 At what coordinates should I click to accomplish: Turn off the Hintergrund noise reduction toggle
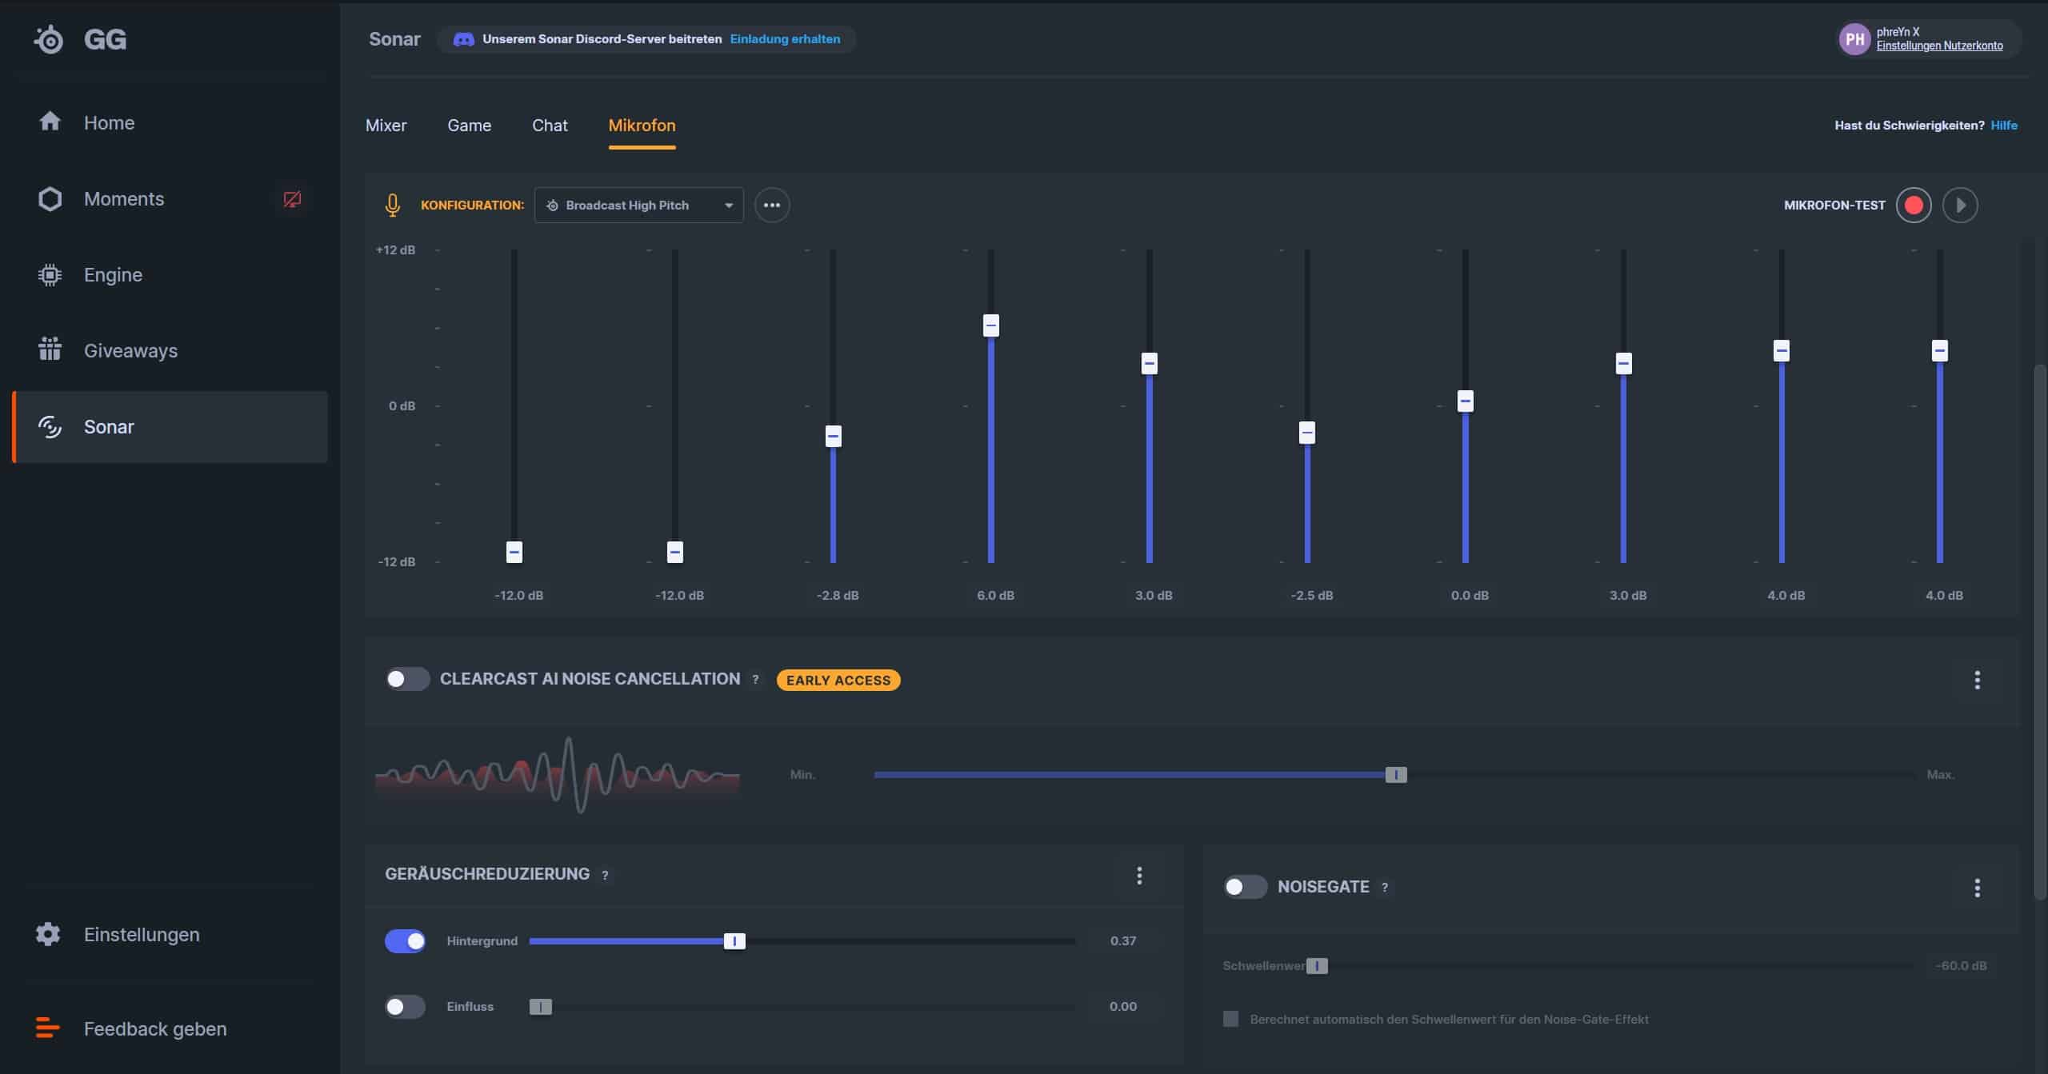pyautogui.click(x=405, y=941)
